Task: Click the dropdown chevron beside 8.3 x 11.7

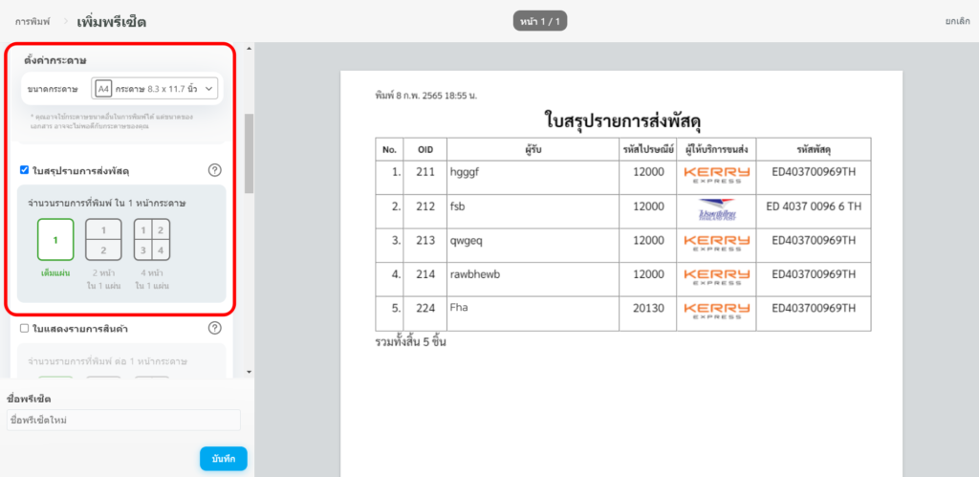Action: (x=209, y=89)
